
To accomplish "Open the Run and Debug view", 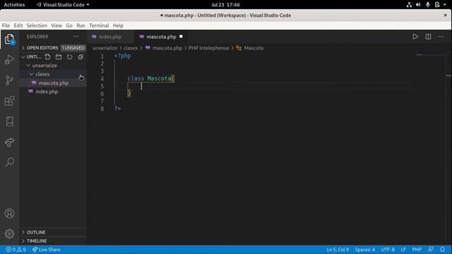I will (x=9, y=59).
